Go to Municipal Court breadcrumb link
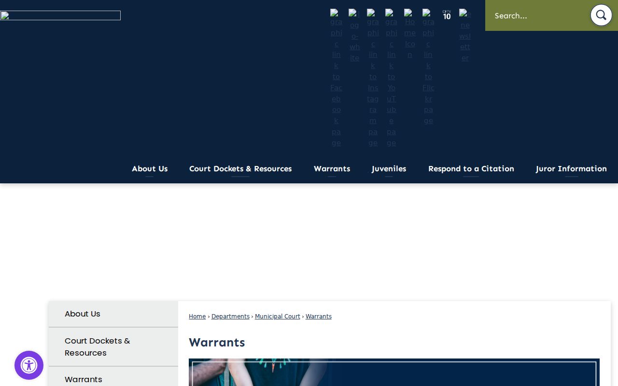The image size is (618, 386). [278, 317]
